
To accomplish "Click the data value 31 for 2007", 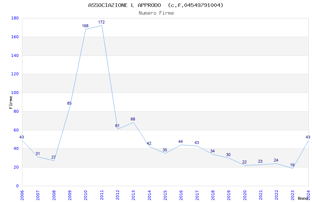I will click(x=37, y=154).
